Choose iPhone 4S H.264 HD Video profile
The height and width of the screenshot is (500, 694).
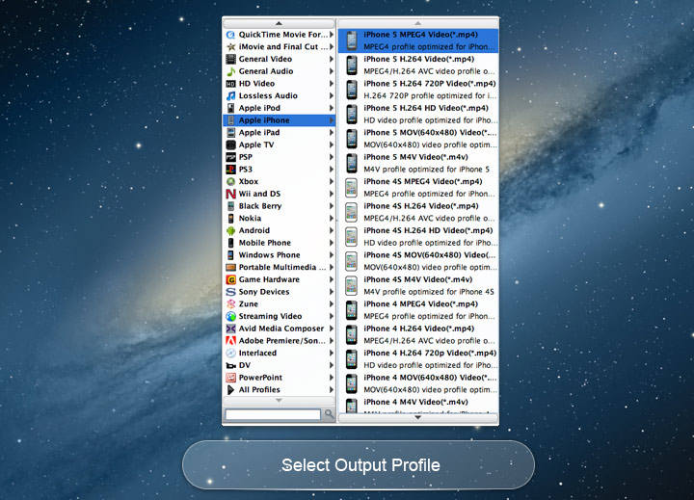[418, 237]
